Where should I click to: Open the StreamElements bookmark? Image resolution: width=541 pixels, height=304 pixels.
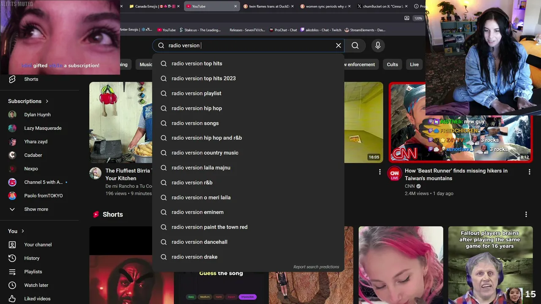click(365, 30)
